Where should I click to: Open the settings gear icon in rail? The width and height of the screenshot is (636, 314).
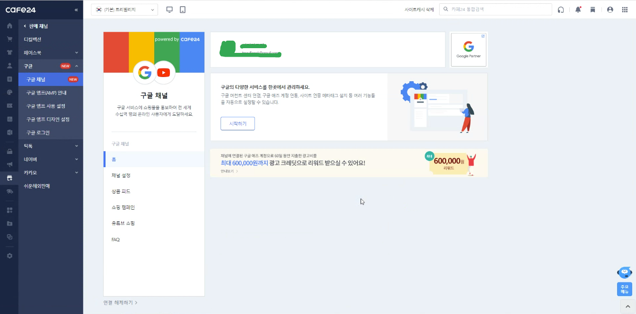9,255
